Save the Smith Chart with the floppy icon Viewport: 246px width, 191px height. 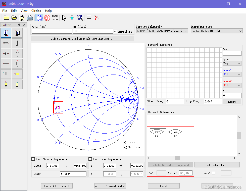click(22, 18)
